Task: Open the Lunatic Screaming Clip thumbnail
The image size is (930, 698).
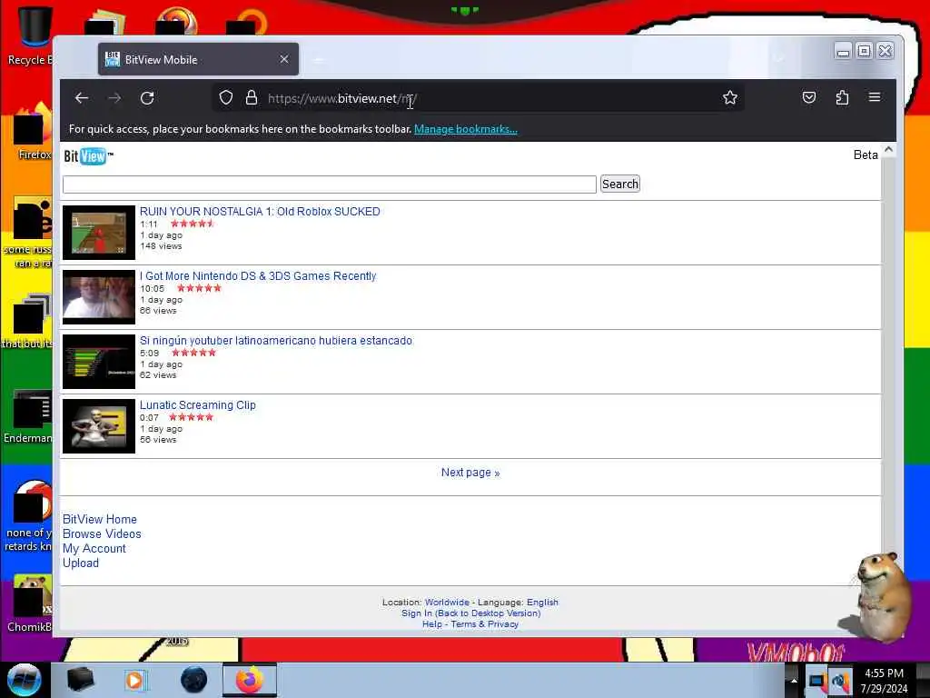Action: click(x=99, y=426)
